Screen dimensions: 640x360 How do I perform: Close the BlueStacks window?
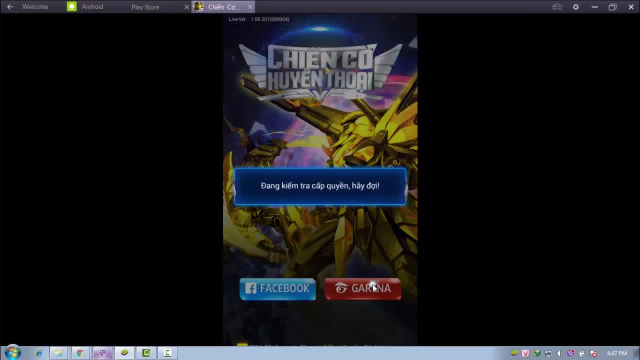[x=631, y=7]
